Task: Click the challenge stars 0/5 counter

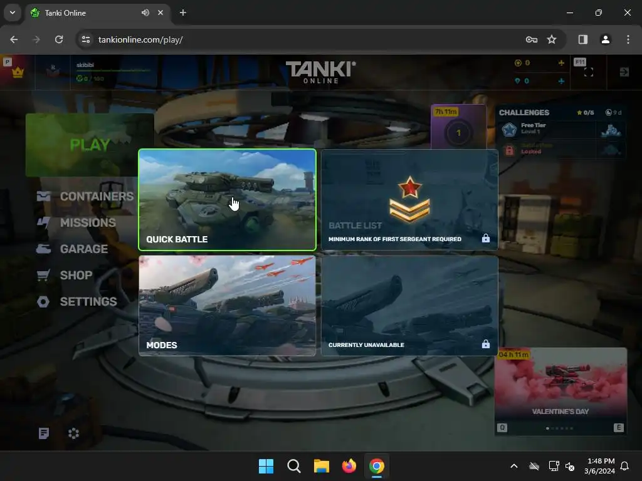Action: [x=586, y=113]
